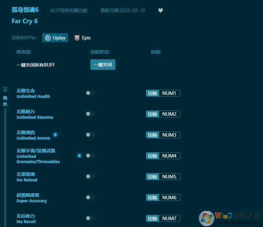Click the star beside Unlimited Grenades/Throwables
The image size is (263, 227).
pos(79,156)
